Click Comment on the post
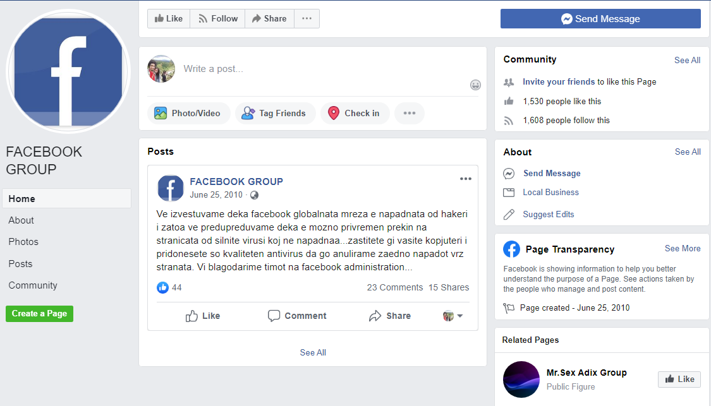The image size is (711, 406). tap(297, 316)
